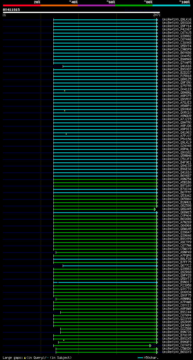Viewport: 193px width, 360px height.
Task: Click the orange ~40% identity legend segment
Action: click(x=59, y=5)
